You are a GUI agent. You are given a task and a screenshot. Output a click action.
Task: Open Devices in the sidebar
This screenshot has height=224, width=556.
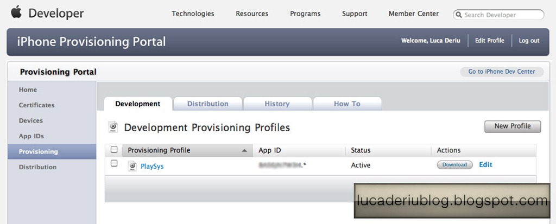coord(31,121)
